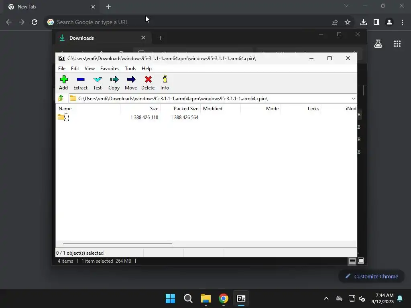
Task: Open the View menu
Action: click(x=90, y=68)
